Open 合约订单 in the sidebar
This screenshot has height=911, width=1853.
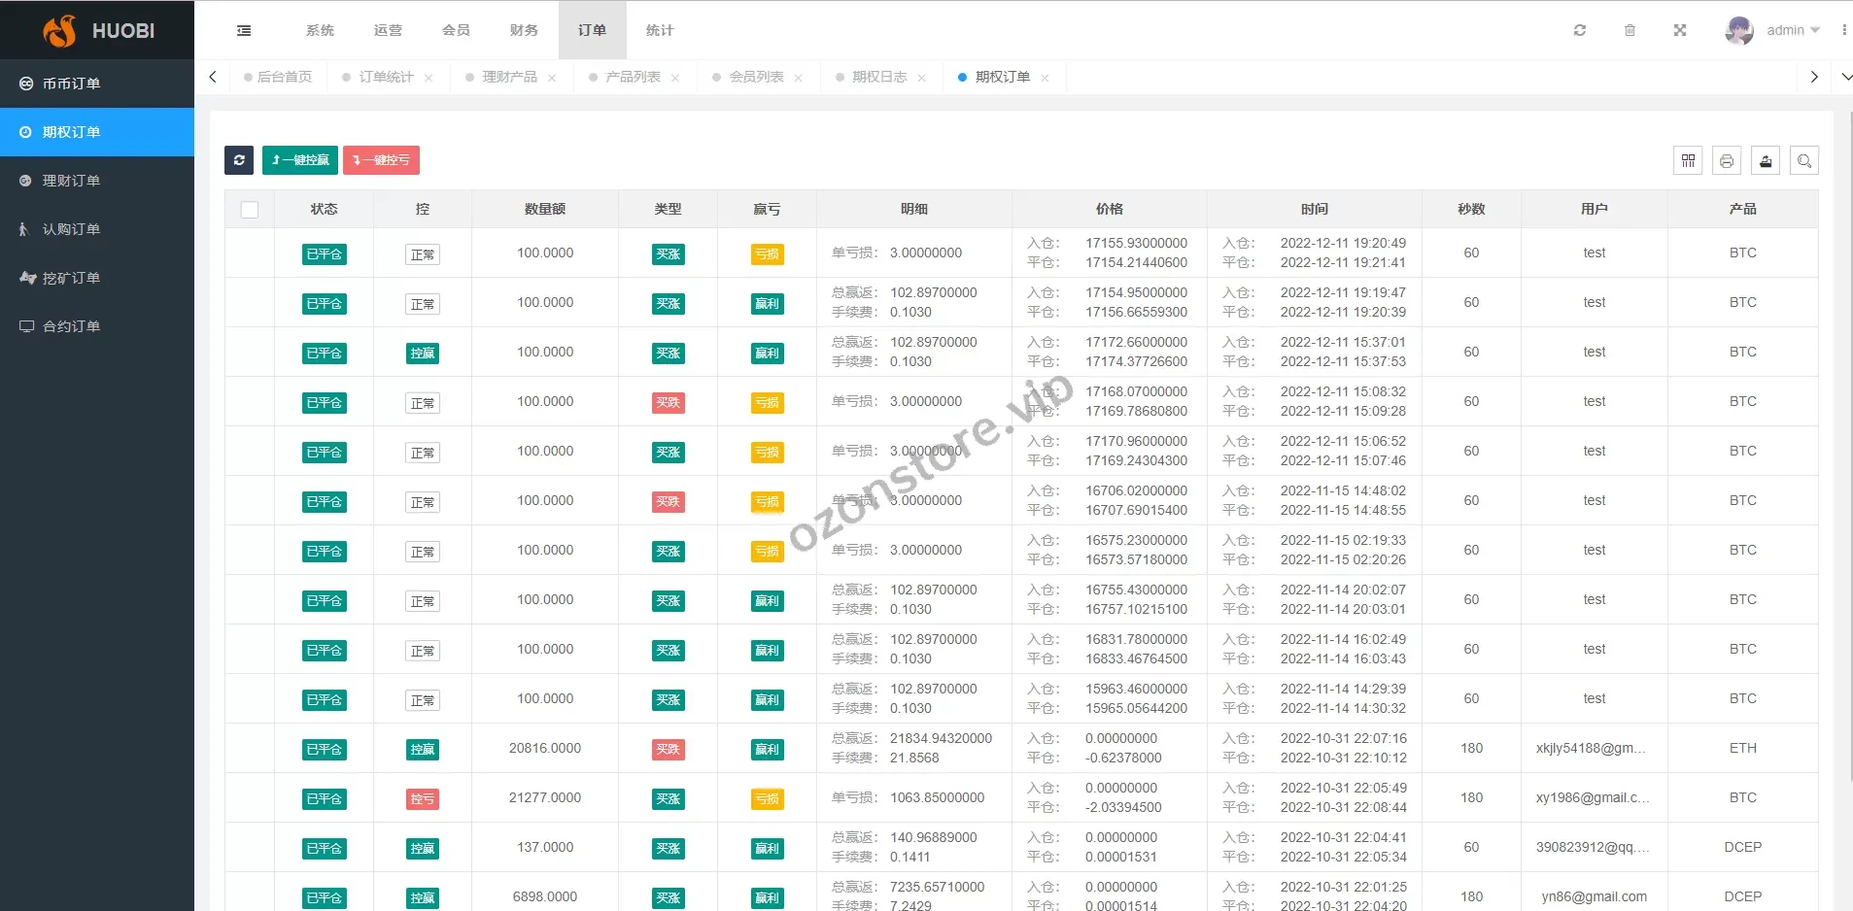71,326
